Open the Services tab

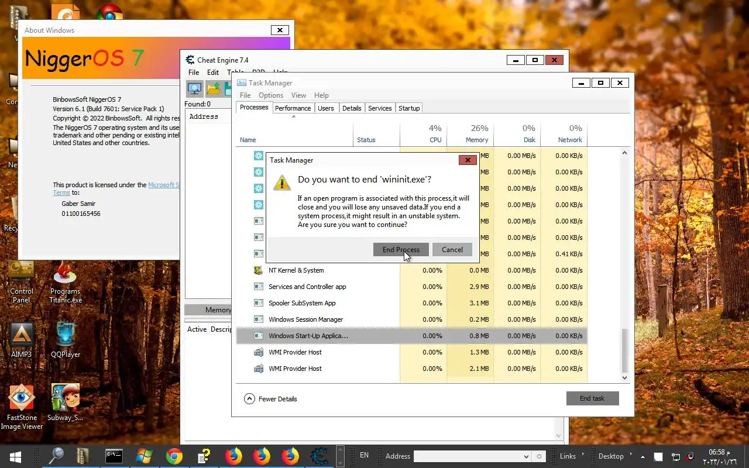point(380,108)
